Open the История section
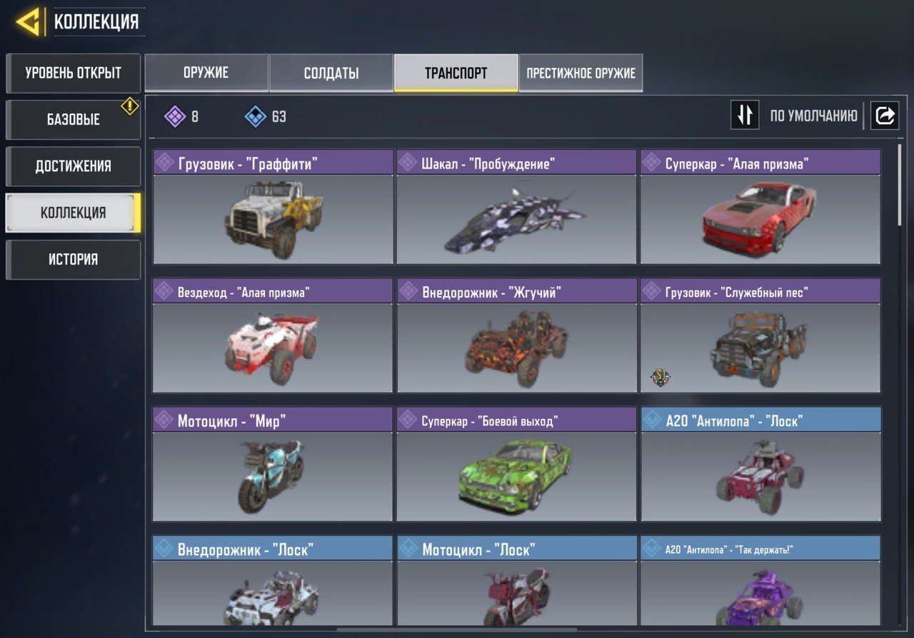Viewport: 914px width, 638px height. point(73,259)
